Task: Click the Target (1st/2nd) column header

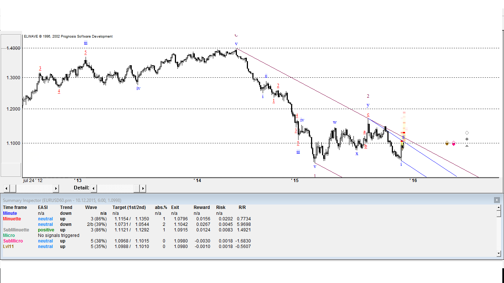Action: pos(129,207)
